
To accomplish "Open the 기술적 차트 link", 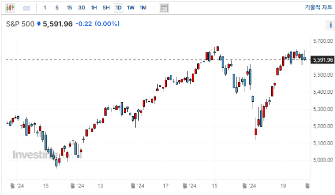I will click(x=319, y=7).
